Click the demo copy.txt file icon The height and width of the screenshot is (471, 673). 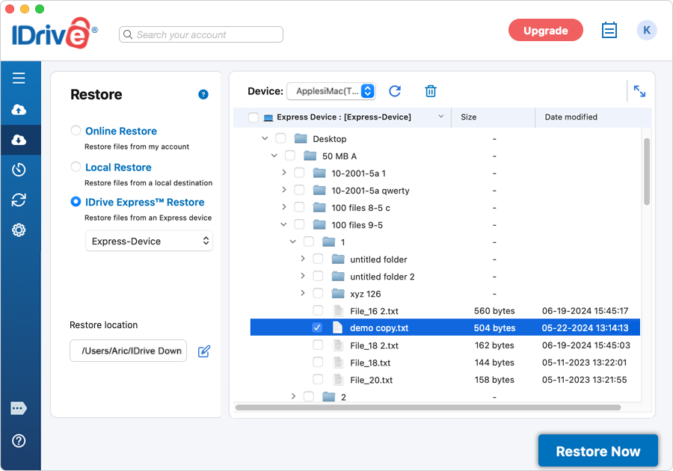click(338, 327)
